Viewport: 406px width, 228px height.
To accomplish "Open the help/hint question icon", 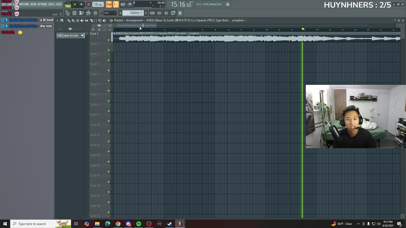I will click(173, 13).
